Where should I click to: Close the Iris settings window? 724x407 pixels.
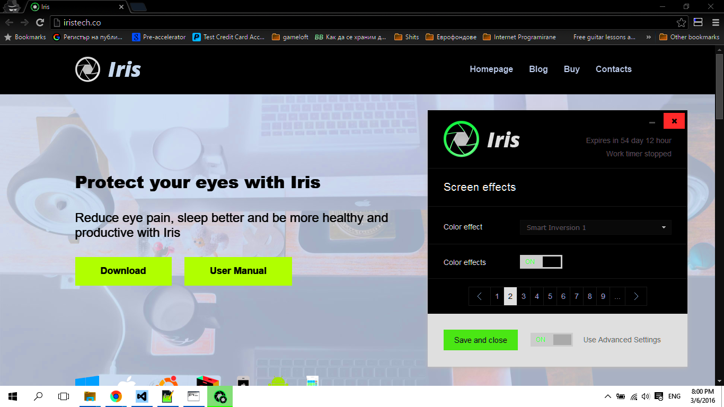674,121
